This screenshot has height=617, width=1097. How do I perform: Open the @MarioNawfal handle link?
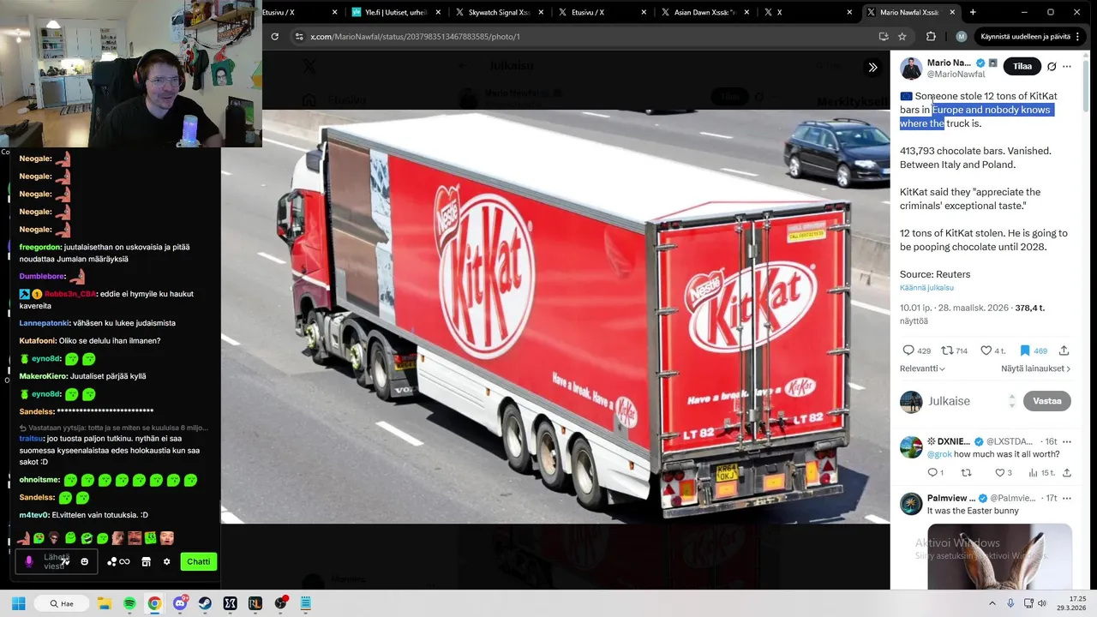(x=956, y=75)
